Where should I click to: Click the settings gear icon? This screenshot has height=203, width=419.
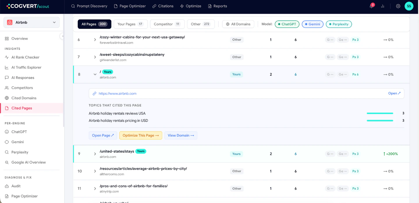pyautogui.click(x=398, y=6)
